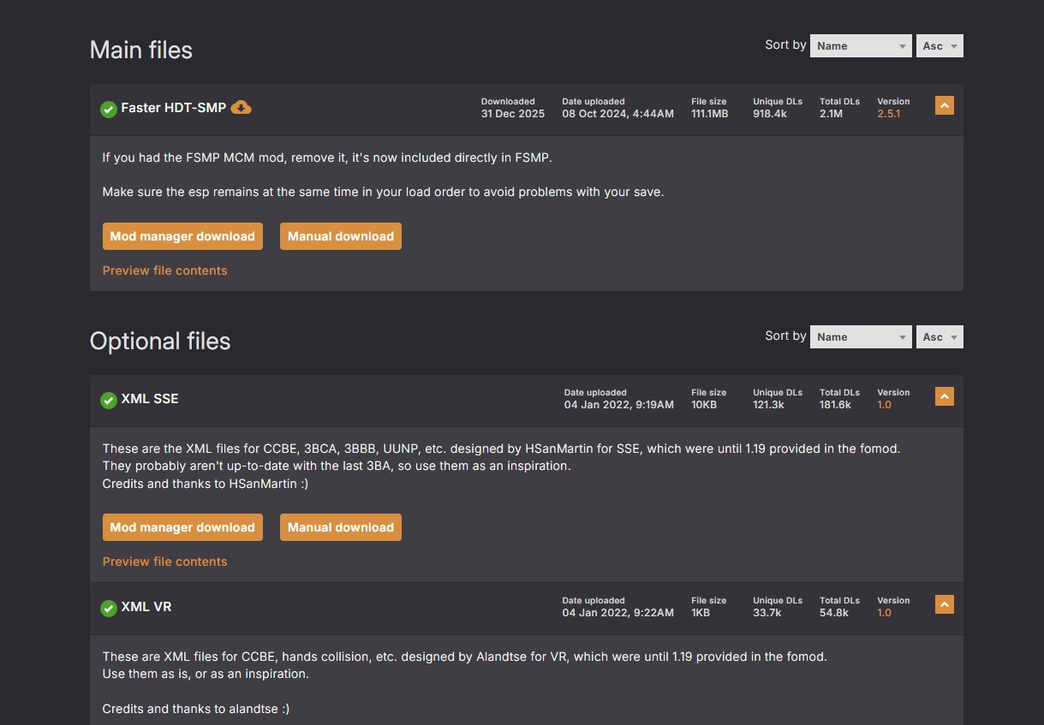Open Preview file contents for Faster HDT-SMP
Viewport: 1044px width, 725px height.
[164, 270]
